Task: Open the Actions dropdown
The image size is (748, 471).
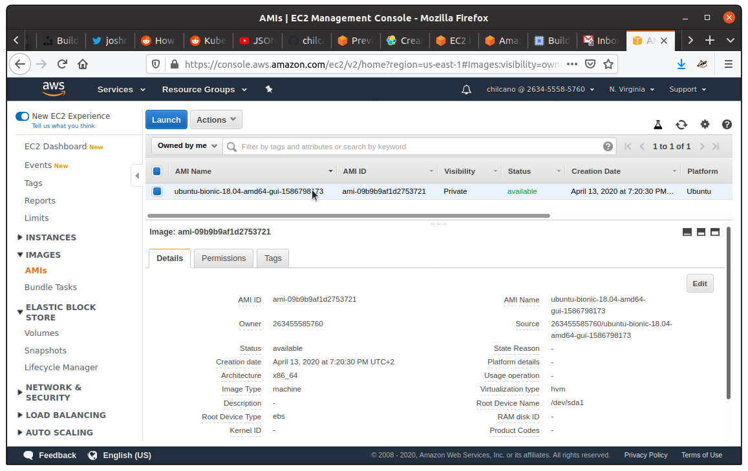Action: tap(216, 120)
